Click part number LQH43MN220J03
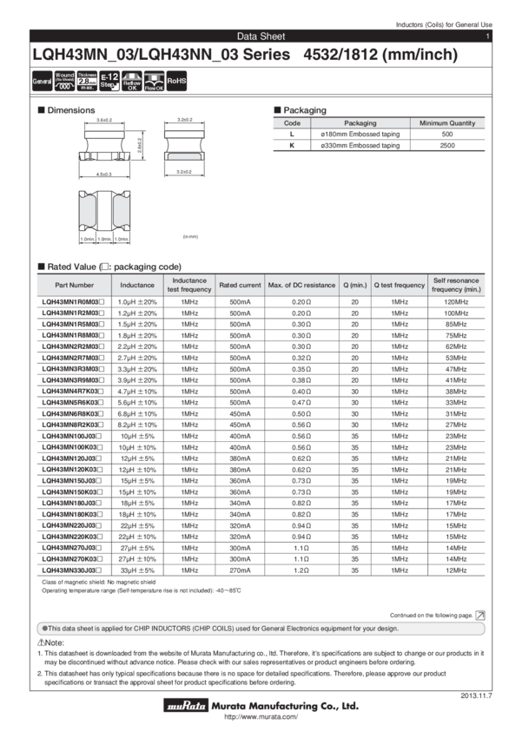Viewport: 522px width, 738px height. coord(71,525)
